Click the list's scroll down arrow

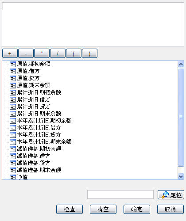click(181, 176)
